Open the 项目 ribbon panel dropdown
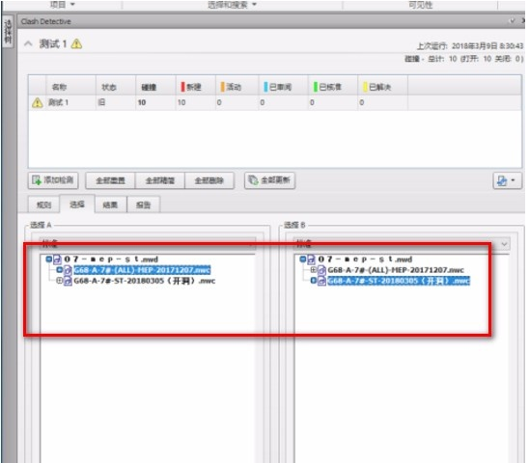 [63, 5]
